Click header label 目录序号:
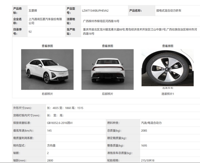This screenshot has height=163, width=200. pyautogui.click(x=17, y=32)
